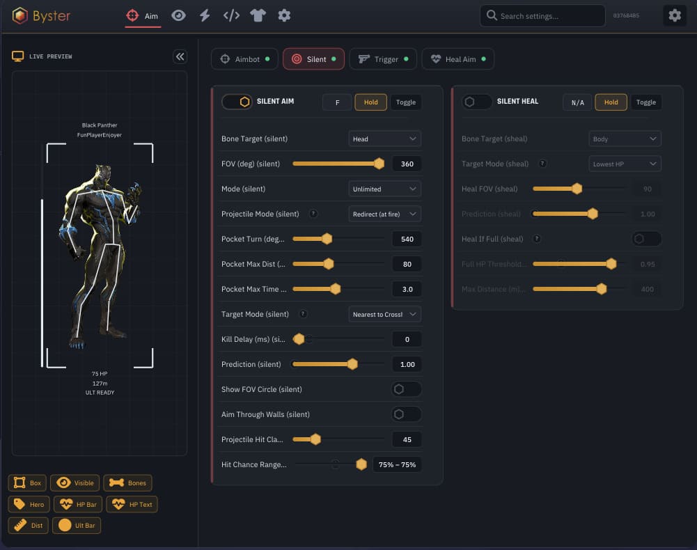Open Target Mode (sheal) Lowest HP dropdown

625,164
